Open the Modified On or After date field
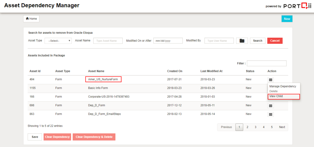 click(x=168, y=41)
